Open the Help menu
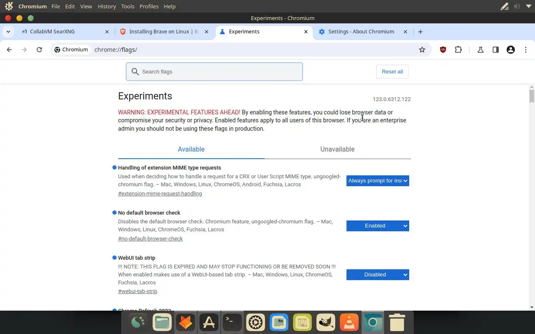This screenshot has width=535, height=334. (170, 6)
